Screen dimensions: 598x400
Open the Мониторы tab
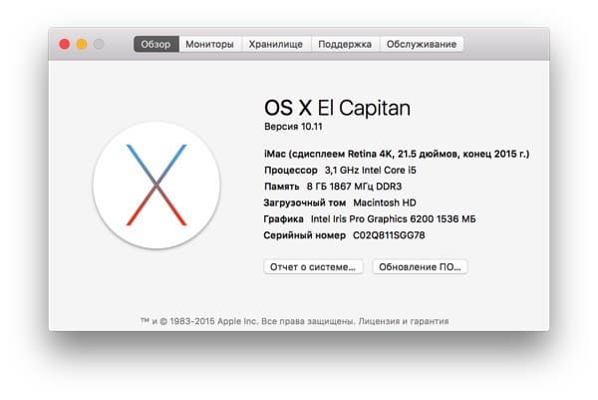coord(209,44)
